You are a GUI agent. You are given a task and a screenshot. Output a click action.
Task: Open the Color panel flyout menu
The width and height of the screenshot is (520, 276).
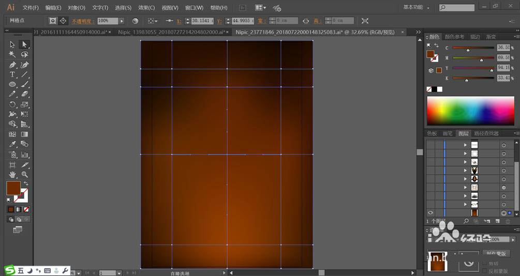tap(516, 37)
